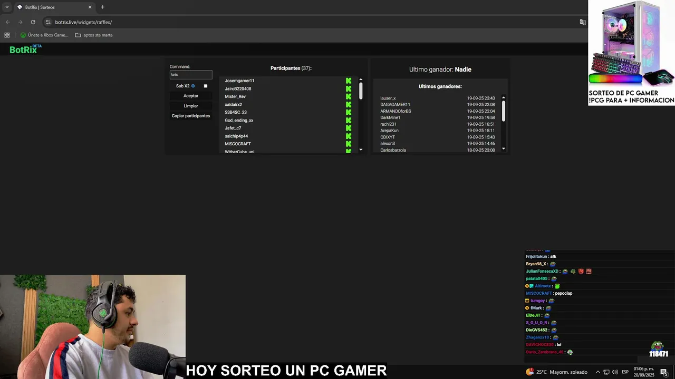
Task: Reload the BotRix raffles page
Action: coord(33,22)
